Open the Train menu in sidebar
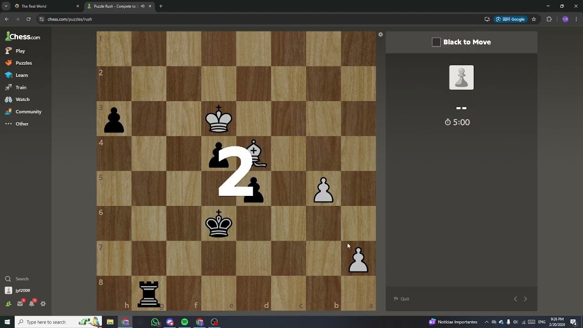The height and width of the screenshot is (328, 583). [16, 87]
